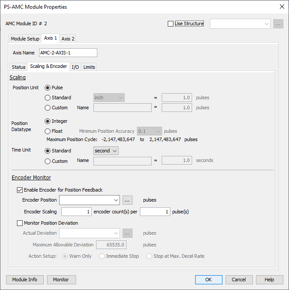Click the browse button next to Encoder Position
289x290 pixels.
[x=127, y=200]
